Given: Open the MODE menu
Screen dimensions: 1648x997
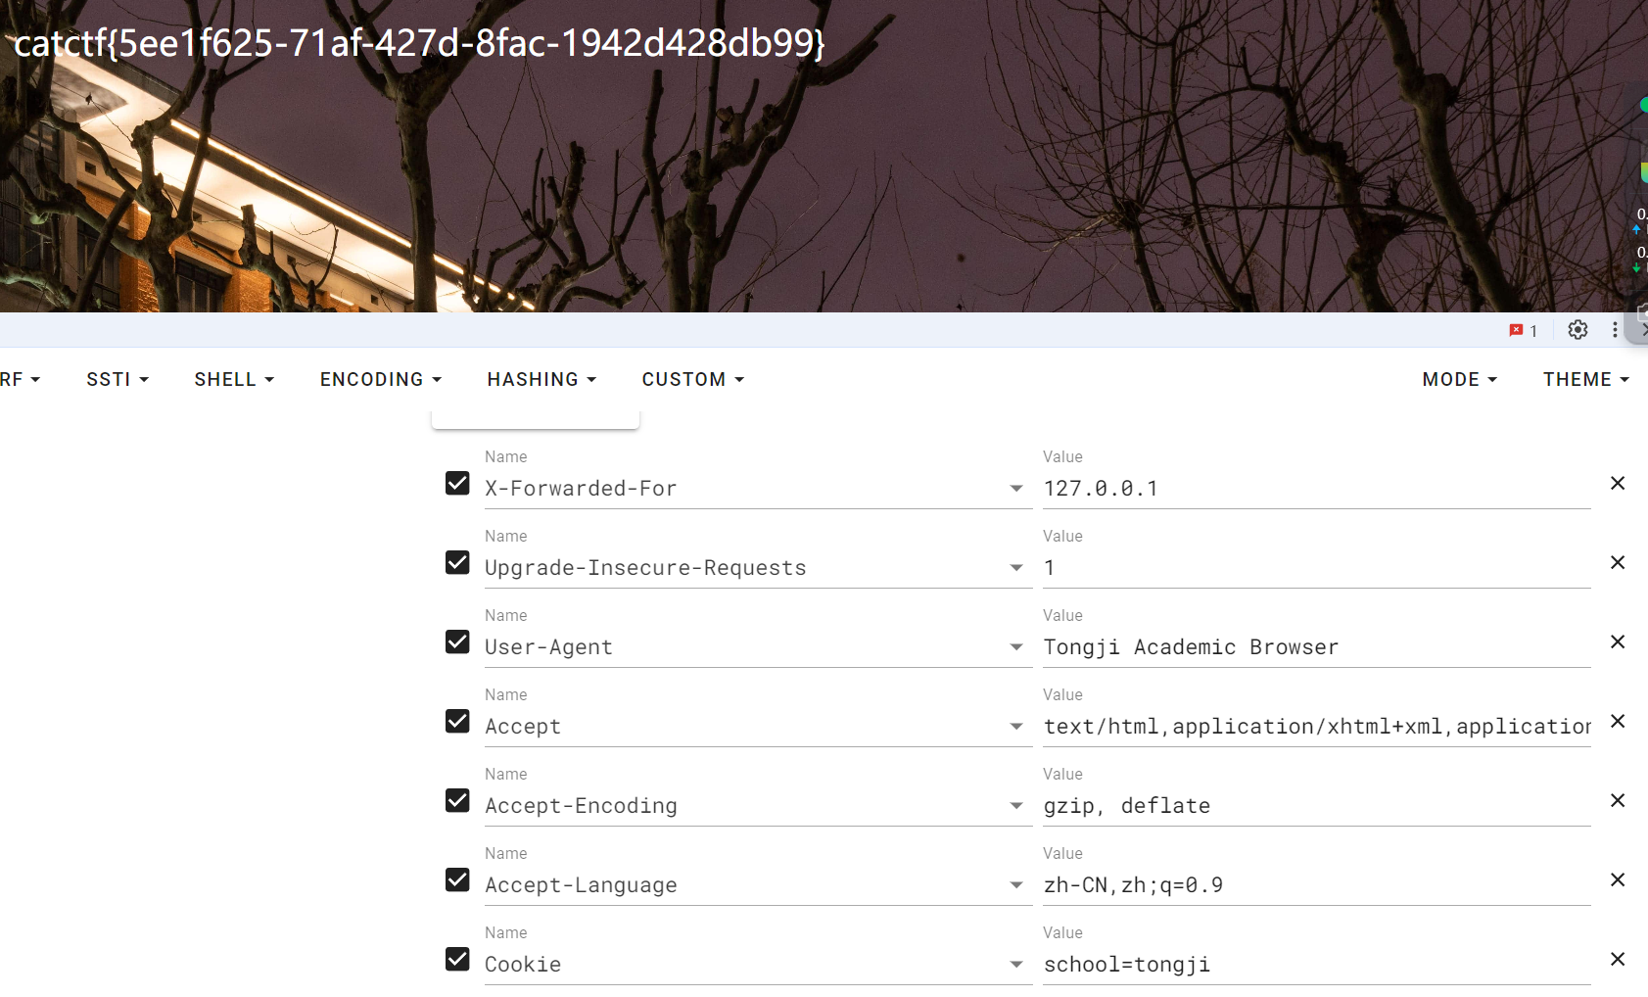Looking at the screenshot, I should (x=1460, y=379).
